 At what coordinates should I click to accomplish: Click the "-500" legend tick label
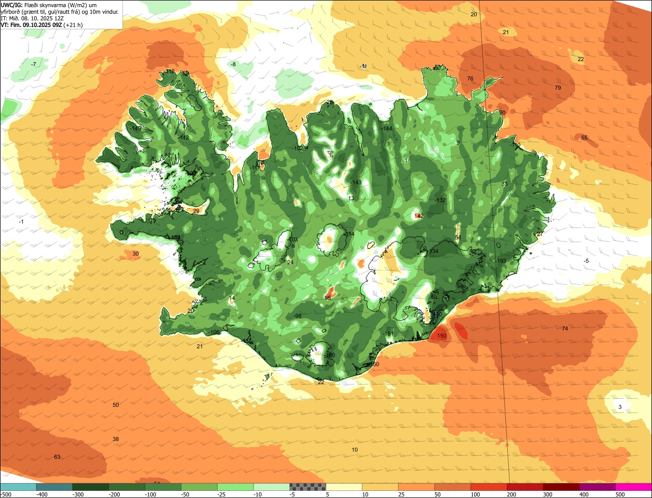6,494
